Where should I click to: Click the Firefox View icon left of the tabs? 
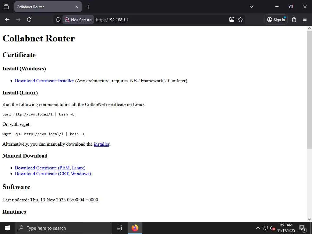pos(6,7)
